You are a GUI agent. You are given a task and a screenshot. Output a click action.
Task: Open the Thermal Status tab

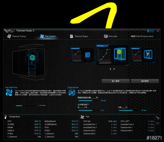pos(79,36)
